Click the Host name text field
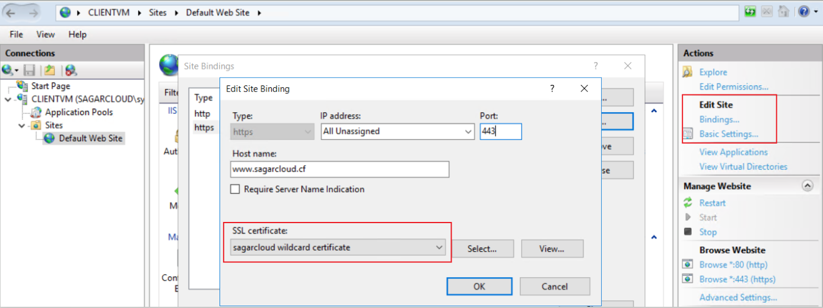823x308 pixels. [x=340, y=169]
